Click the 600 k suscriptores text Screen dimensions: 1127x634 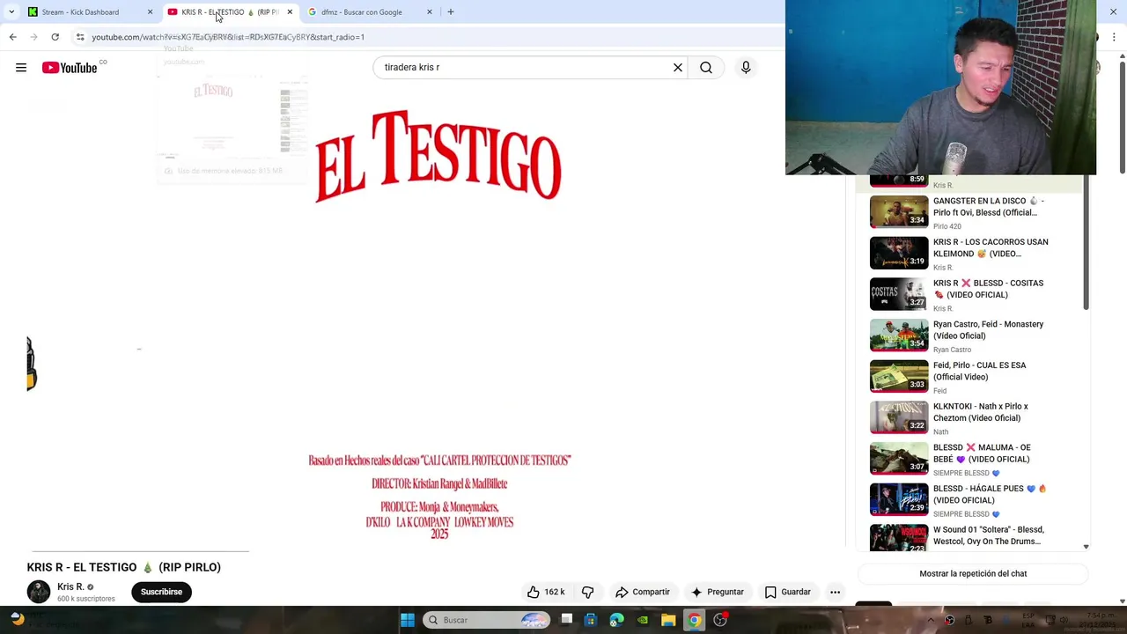tap(86, 599)
